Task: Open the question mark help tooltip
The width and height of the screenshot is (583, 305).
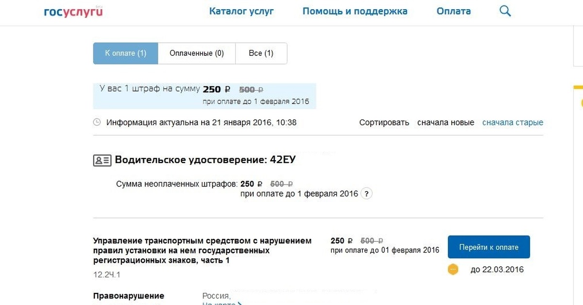Action: [x=367, y=194]
